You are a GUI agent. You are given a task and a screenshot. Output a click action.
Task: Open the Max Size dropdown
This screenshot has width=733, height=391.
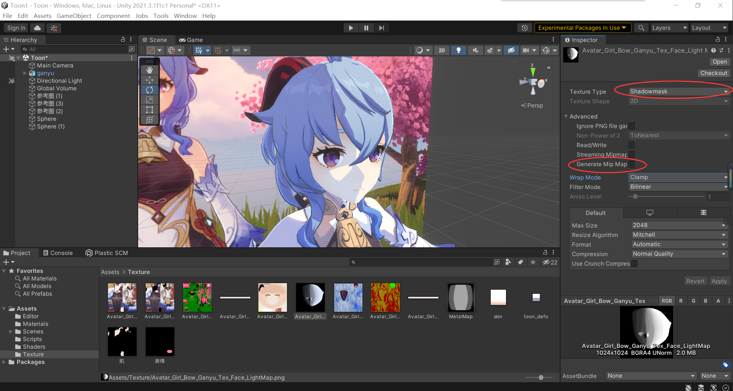pyautogui.click(x=679, y=225)
